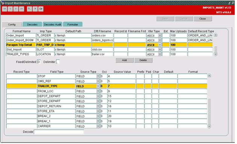Click source value 20 for BREAK_2
The width and height of the screenshot is (237, 144).
click(x=122, y=116)
